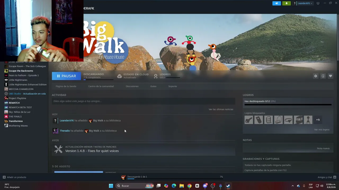This screenshot has width=339, height=190.
Task: Open the green notifications bell
Action: 286,3
